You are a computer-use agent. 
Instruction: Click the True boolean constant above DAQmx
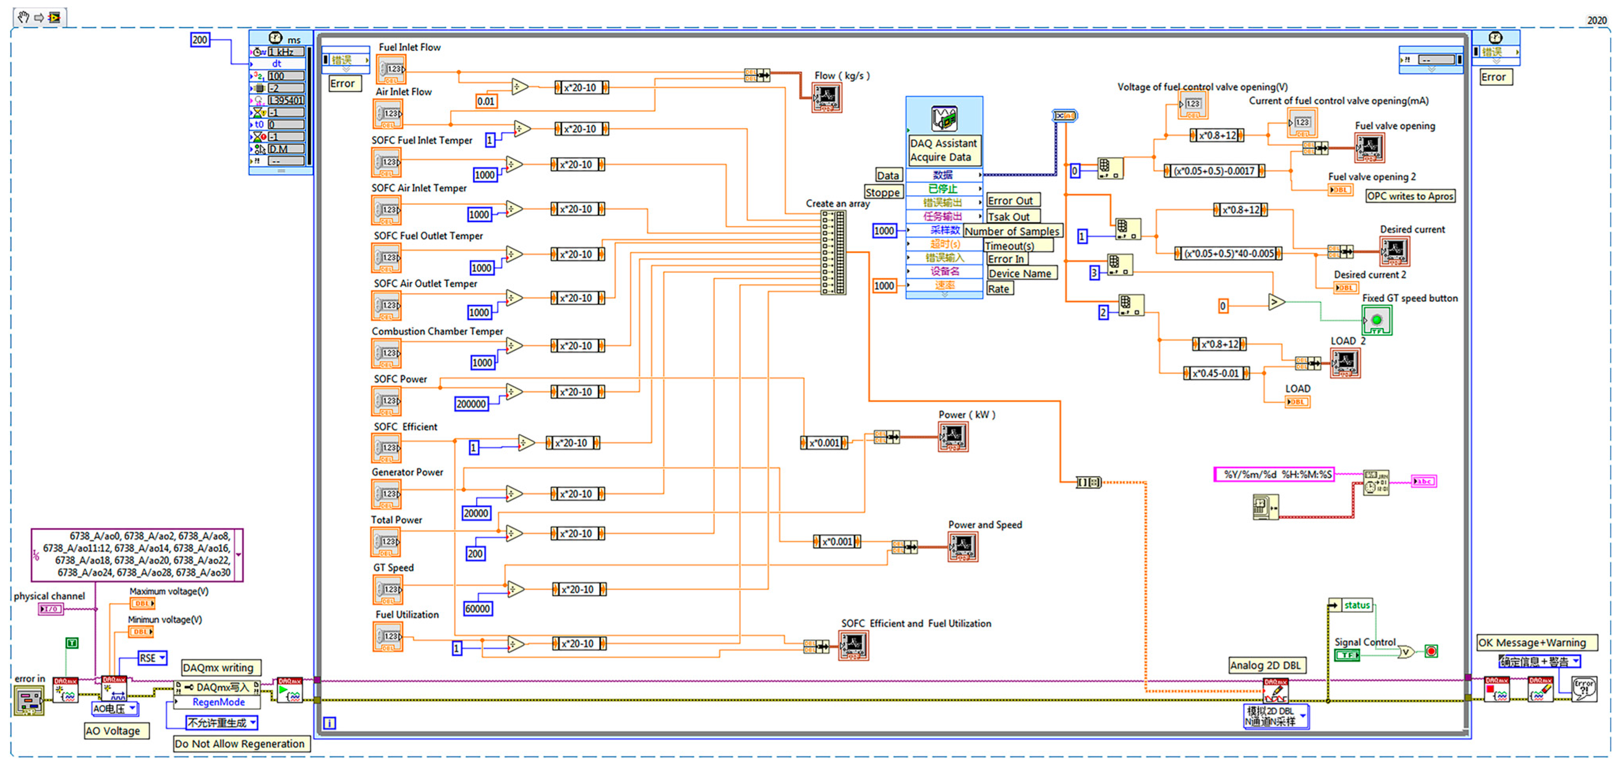pyautogui.click(x=72, y=643)
